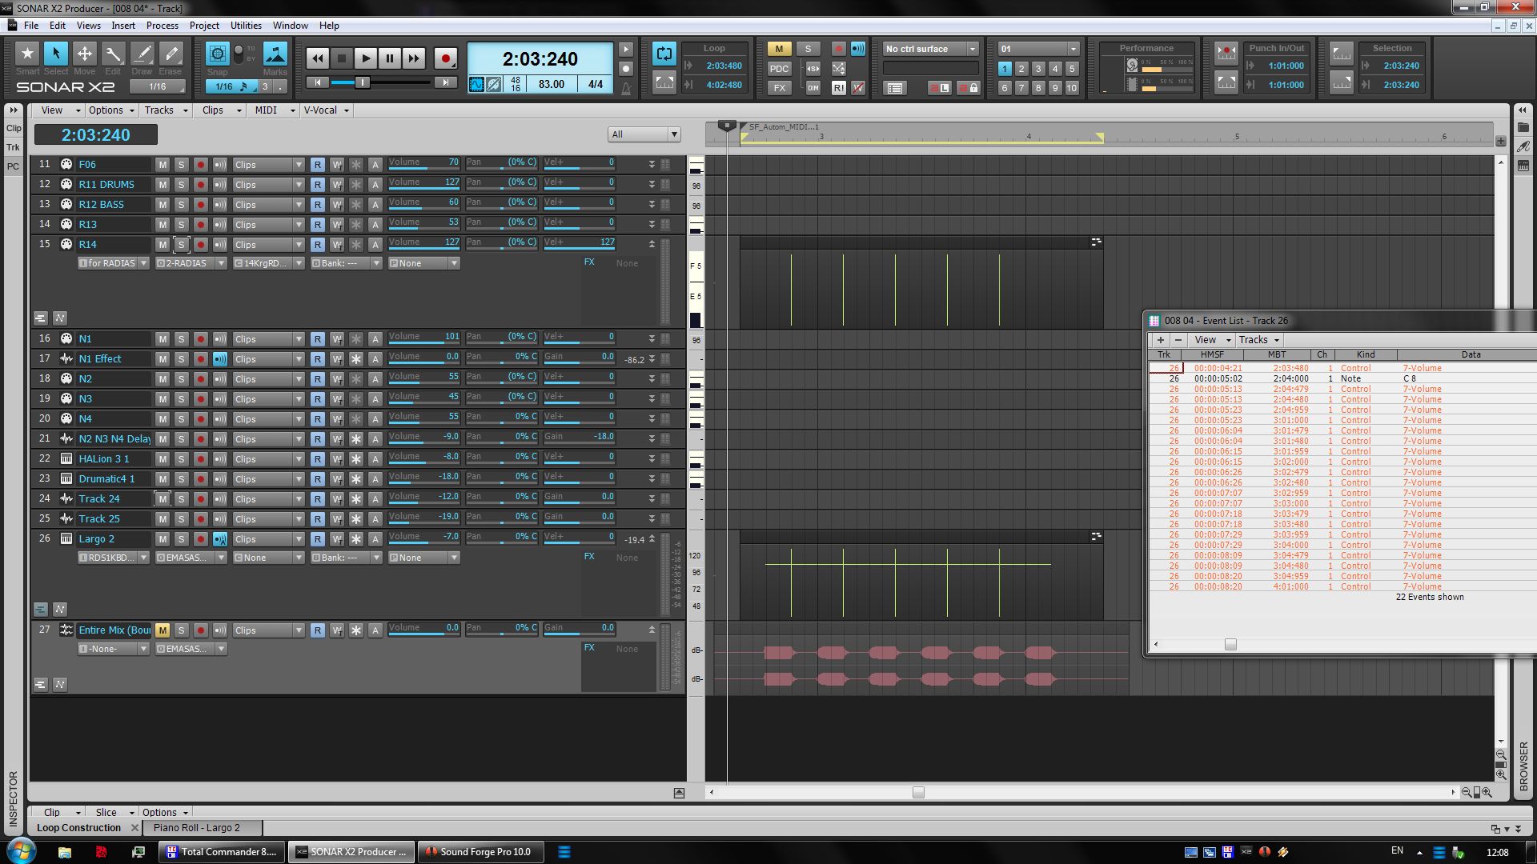Toggle input echo on Largo 2 track
The height and width of the screenshot is (864, 1537).
click(x=220, y=539)
